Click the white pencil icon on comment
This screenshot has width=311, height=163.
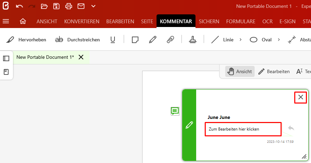(x=189, y=125)
